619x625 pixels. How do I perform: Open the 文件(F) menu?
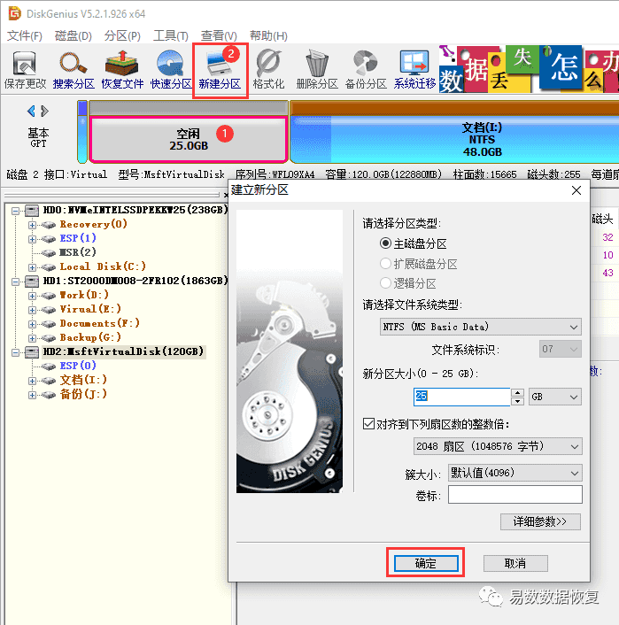coord(25,36)
